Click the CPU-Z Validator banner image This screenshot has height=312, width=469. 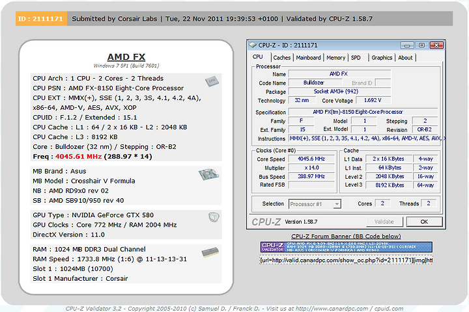pos(346,247)
